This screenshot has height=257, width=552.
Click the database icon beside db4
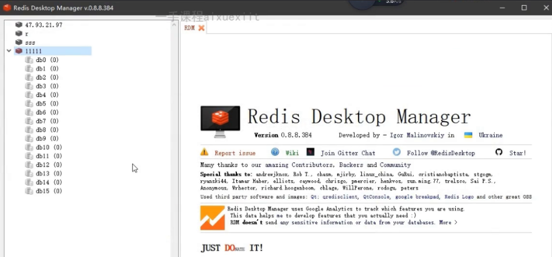(29, 95)
